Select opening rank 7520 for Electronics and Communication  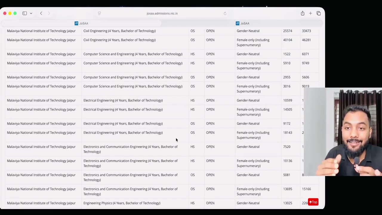(287, 147)
